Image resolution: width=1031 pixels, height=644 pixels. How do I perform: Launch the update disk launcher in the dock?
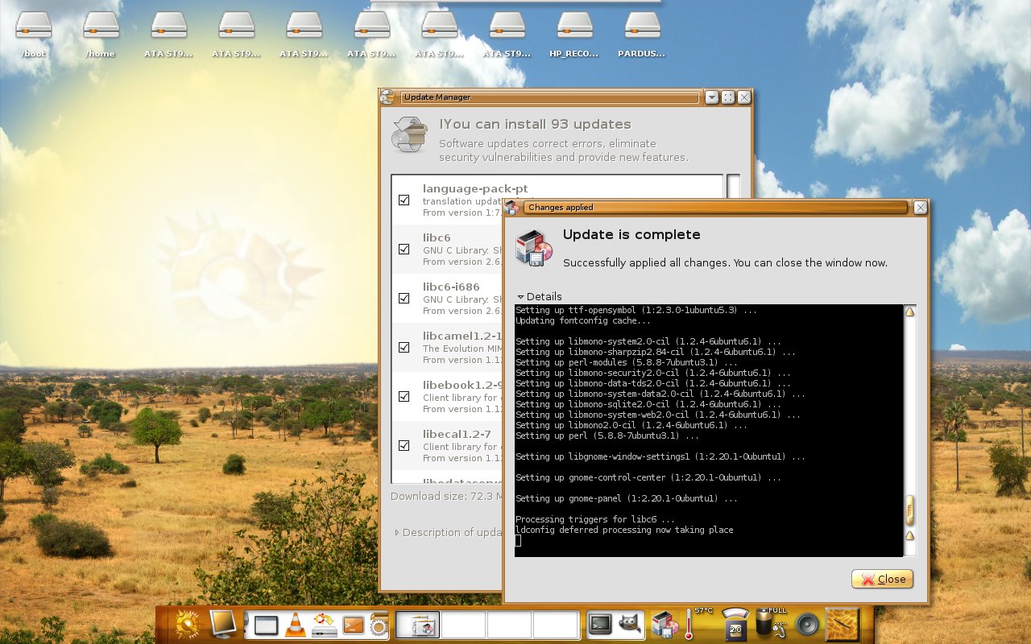325,625
